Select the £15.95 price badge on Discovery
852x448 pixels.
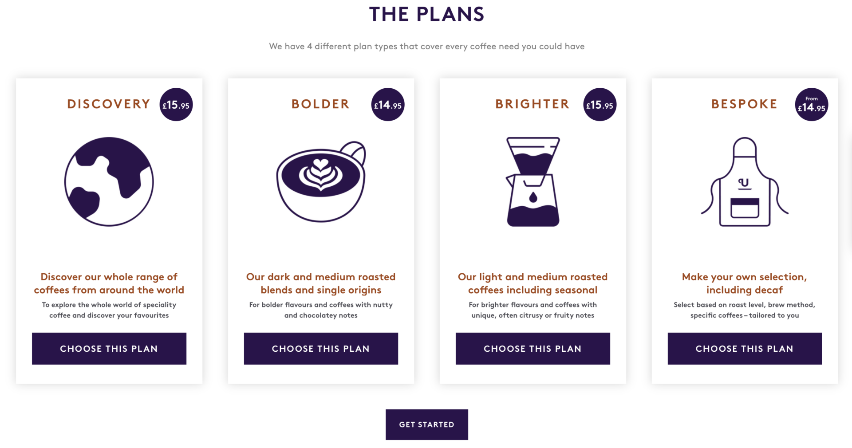pos(176,105)
